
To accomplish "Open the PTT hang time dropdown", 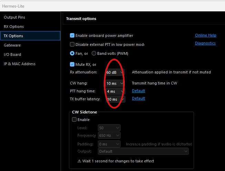I will [x=115, y=91].
